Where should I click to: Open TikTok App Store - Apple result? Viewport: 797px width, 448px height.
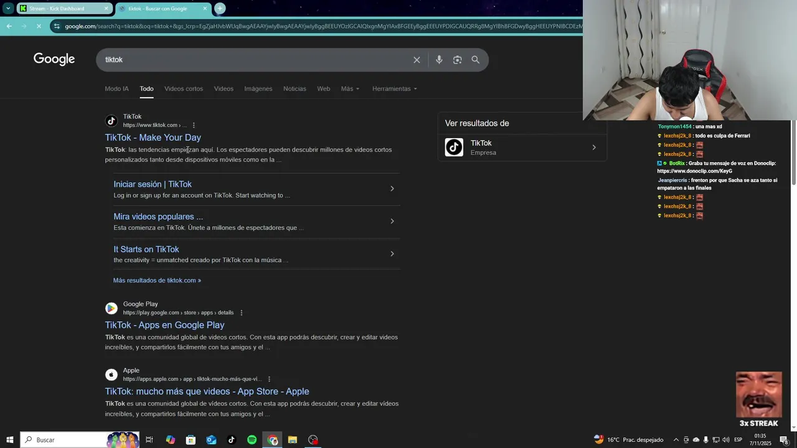(207, 391)
